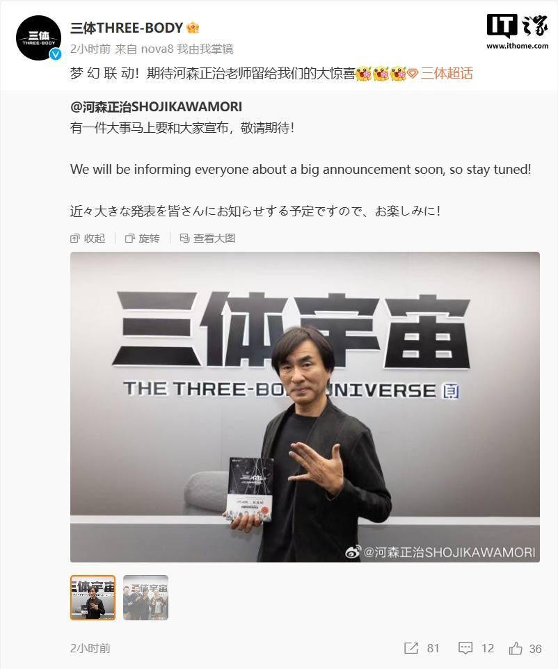Select the first image thumbnail
Screen dimensions: 558x669
point(93,597)
